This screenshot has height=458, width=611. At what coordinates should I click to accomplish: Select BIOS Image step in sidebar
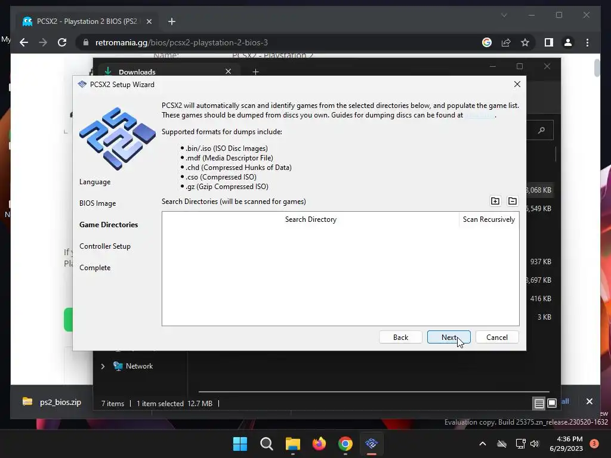click(x=97, y=203)
